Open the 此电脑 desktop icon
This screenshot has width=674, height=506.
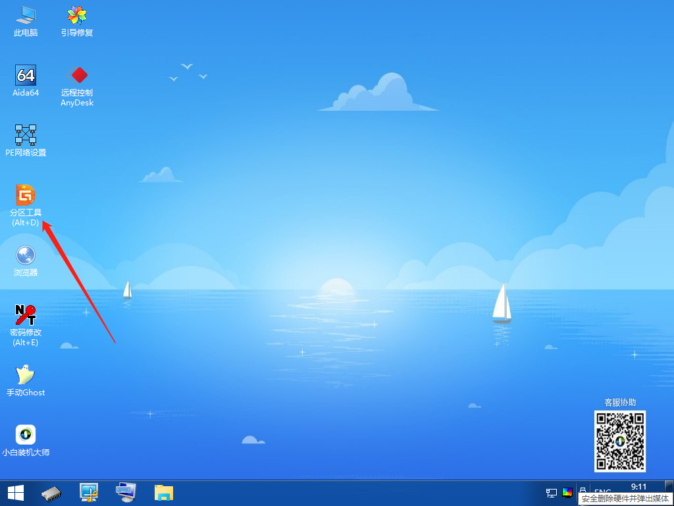[26, 21]
